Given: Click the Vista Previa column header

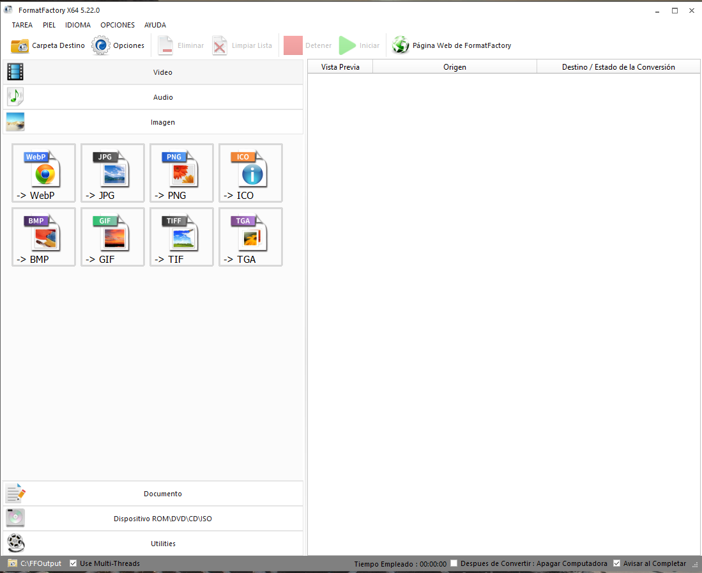Looking at the screenshot, I should 340,67.
